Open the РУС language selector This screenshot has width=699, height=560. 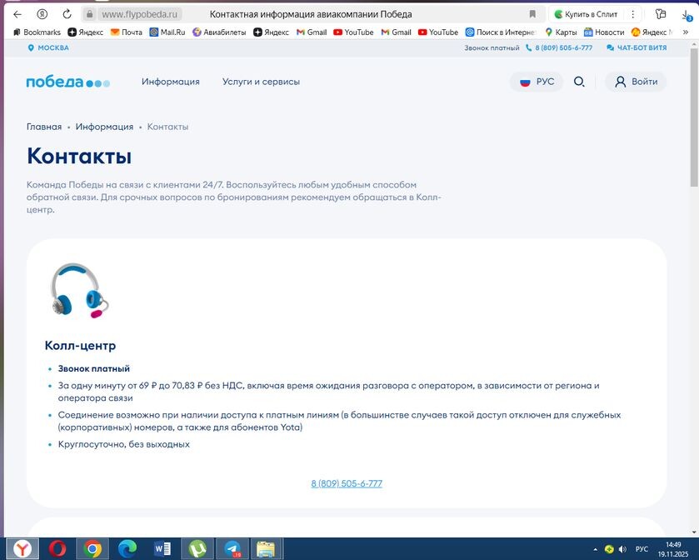[x=537, y=82]
